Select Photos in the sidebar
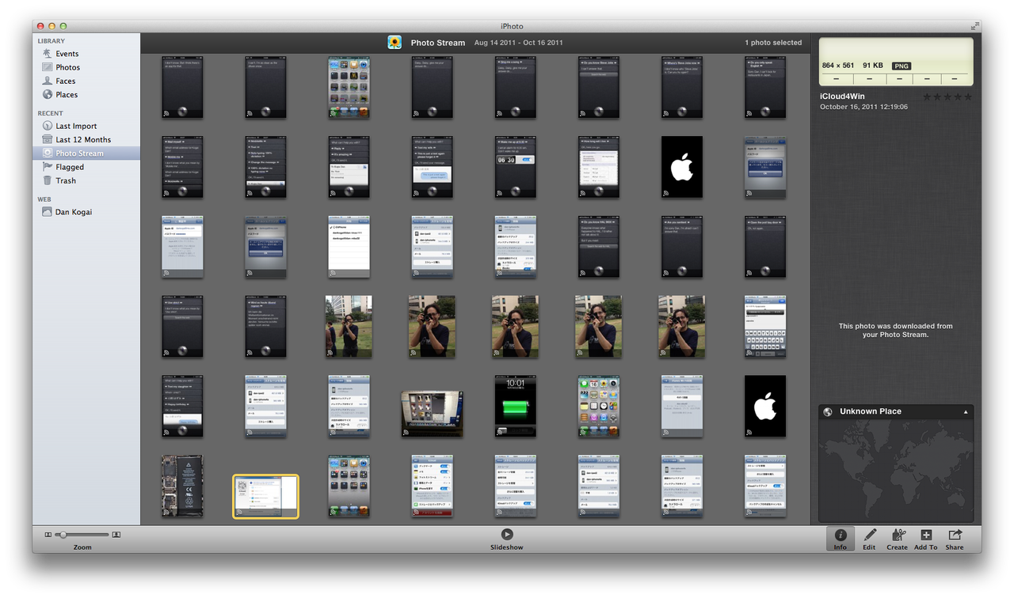The image size is (1014, 598). tap(67, 67)
